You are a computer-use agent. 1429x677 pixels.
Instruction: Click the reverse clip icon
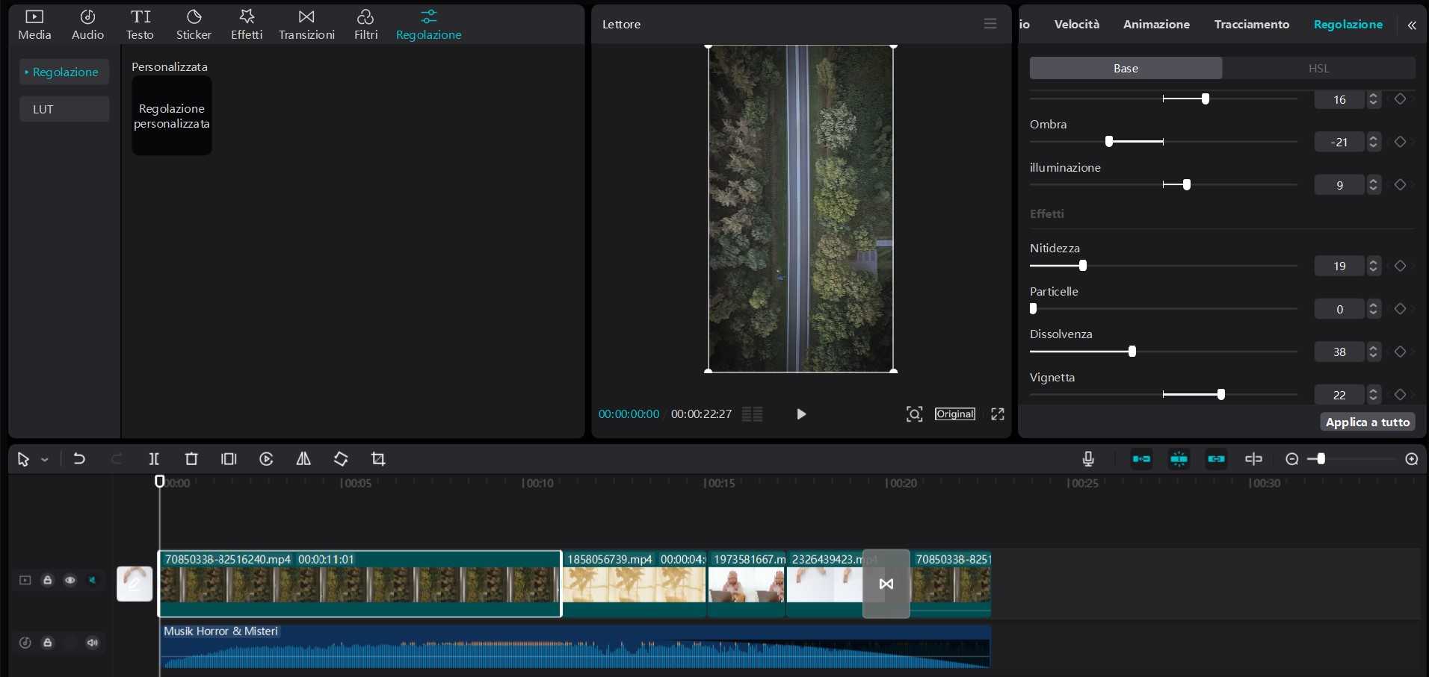point(266,459)
